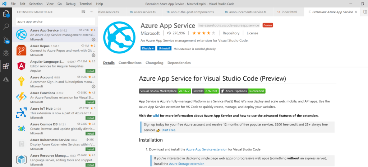Switch to announcements.service.ts tab
368x167 pixels.
247,12
